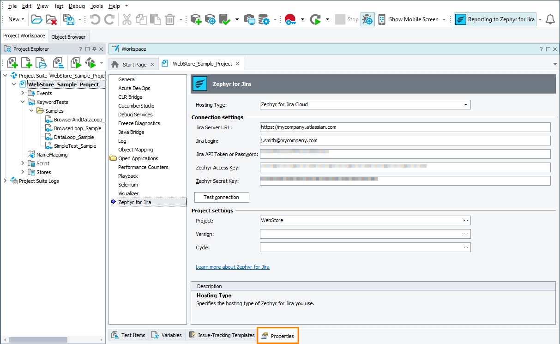Screen dimensions: 560x344
Task: Click the project items list icon in Project Explorer
Action: click(58, 63)
